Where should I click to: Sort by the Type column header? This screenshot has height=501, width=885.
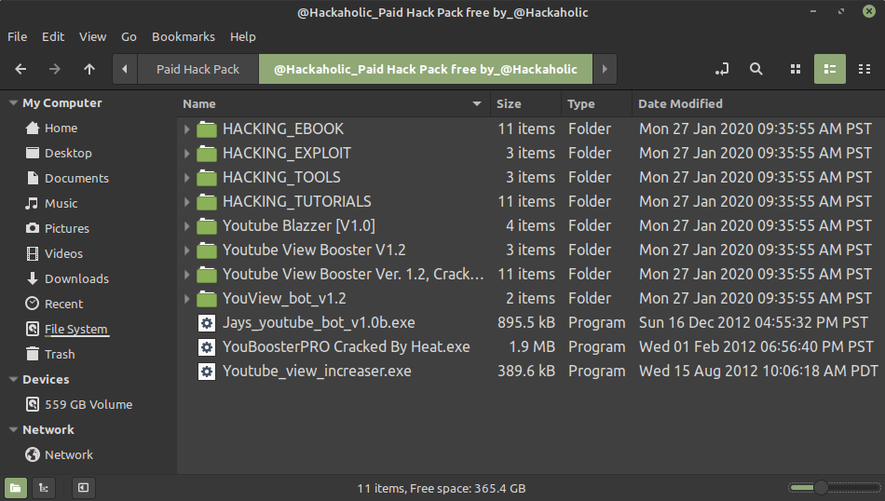coord(596,103)
